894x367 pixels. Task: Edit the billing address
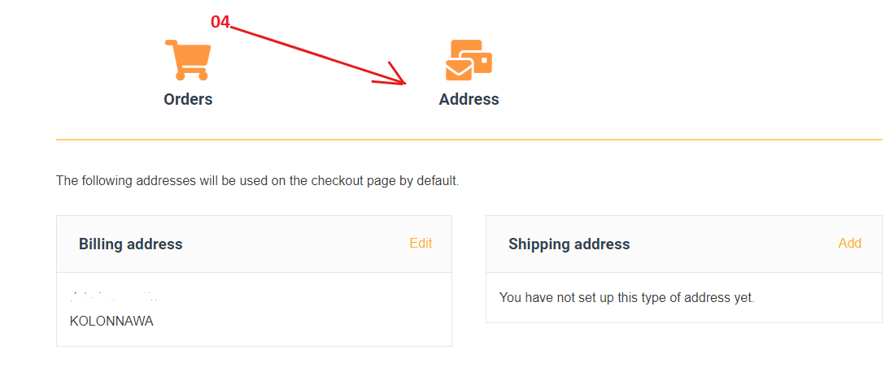[x=421, y=244]
